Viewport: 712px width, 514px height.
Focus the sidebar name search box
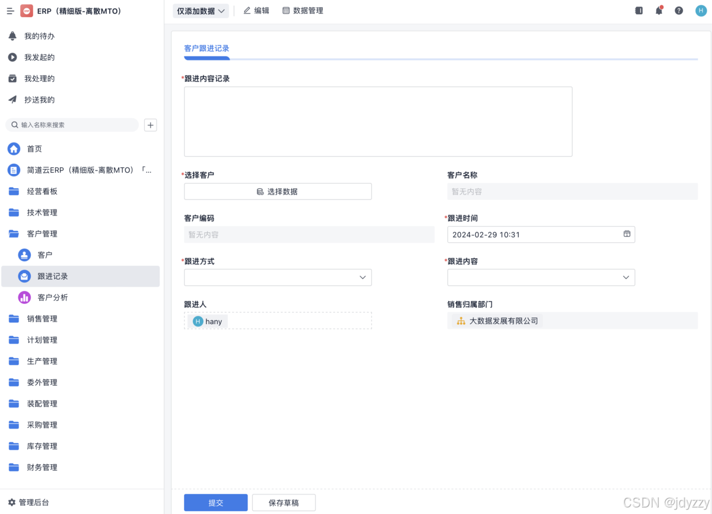pyautogui.click(x=72, y=125)
